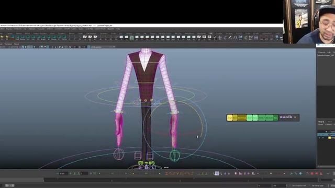Click the first red circle icon in bottom toolbar
This screenshot has width=335, height=188.
[312, 174]
